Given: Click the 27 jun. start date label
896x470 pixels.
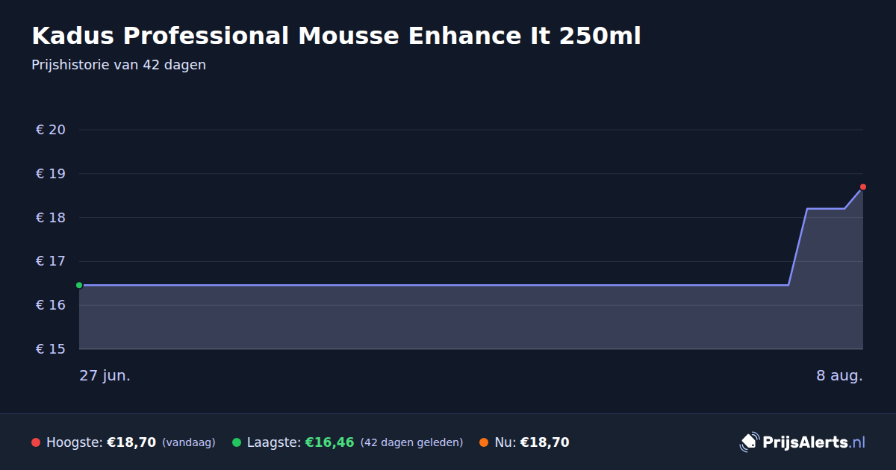Looking at the screenshot, I should (105, 376).
